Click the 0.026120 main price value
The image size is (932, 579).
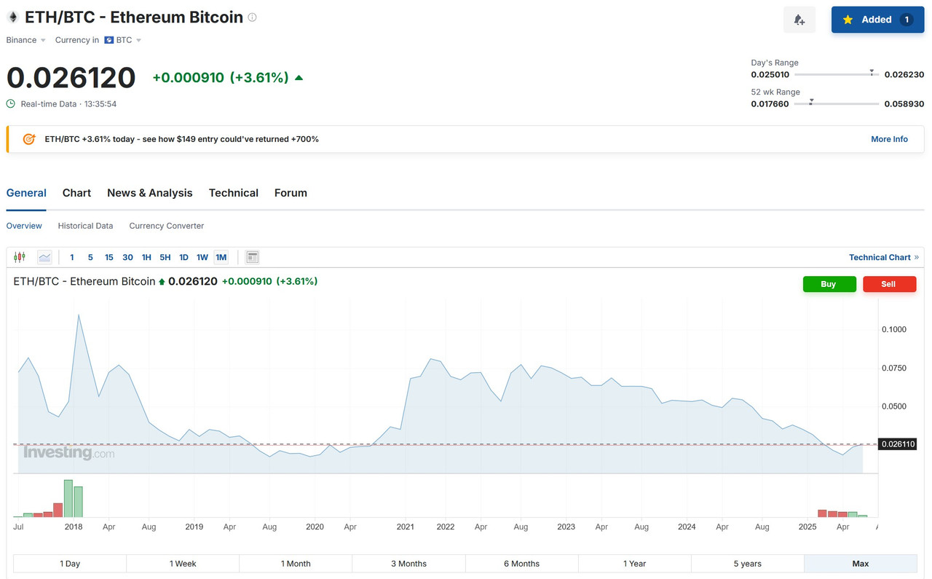71,78
